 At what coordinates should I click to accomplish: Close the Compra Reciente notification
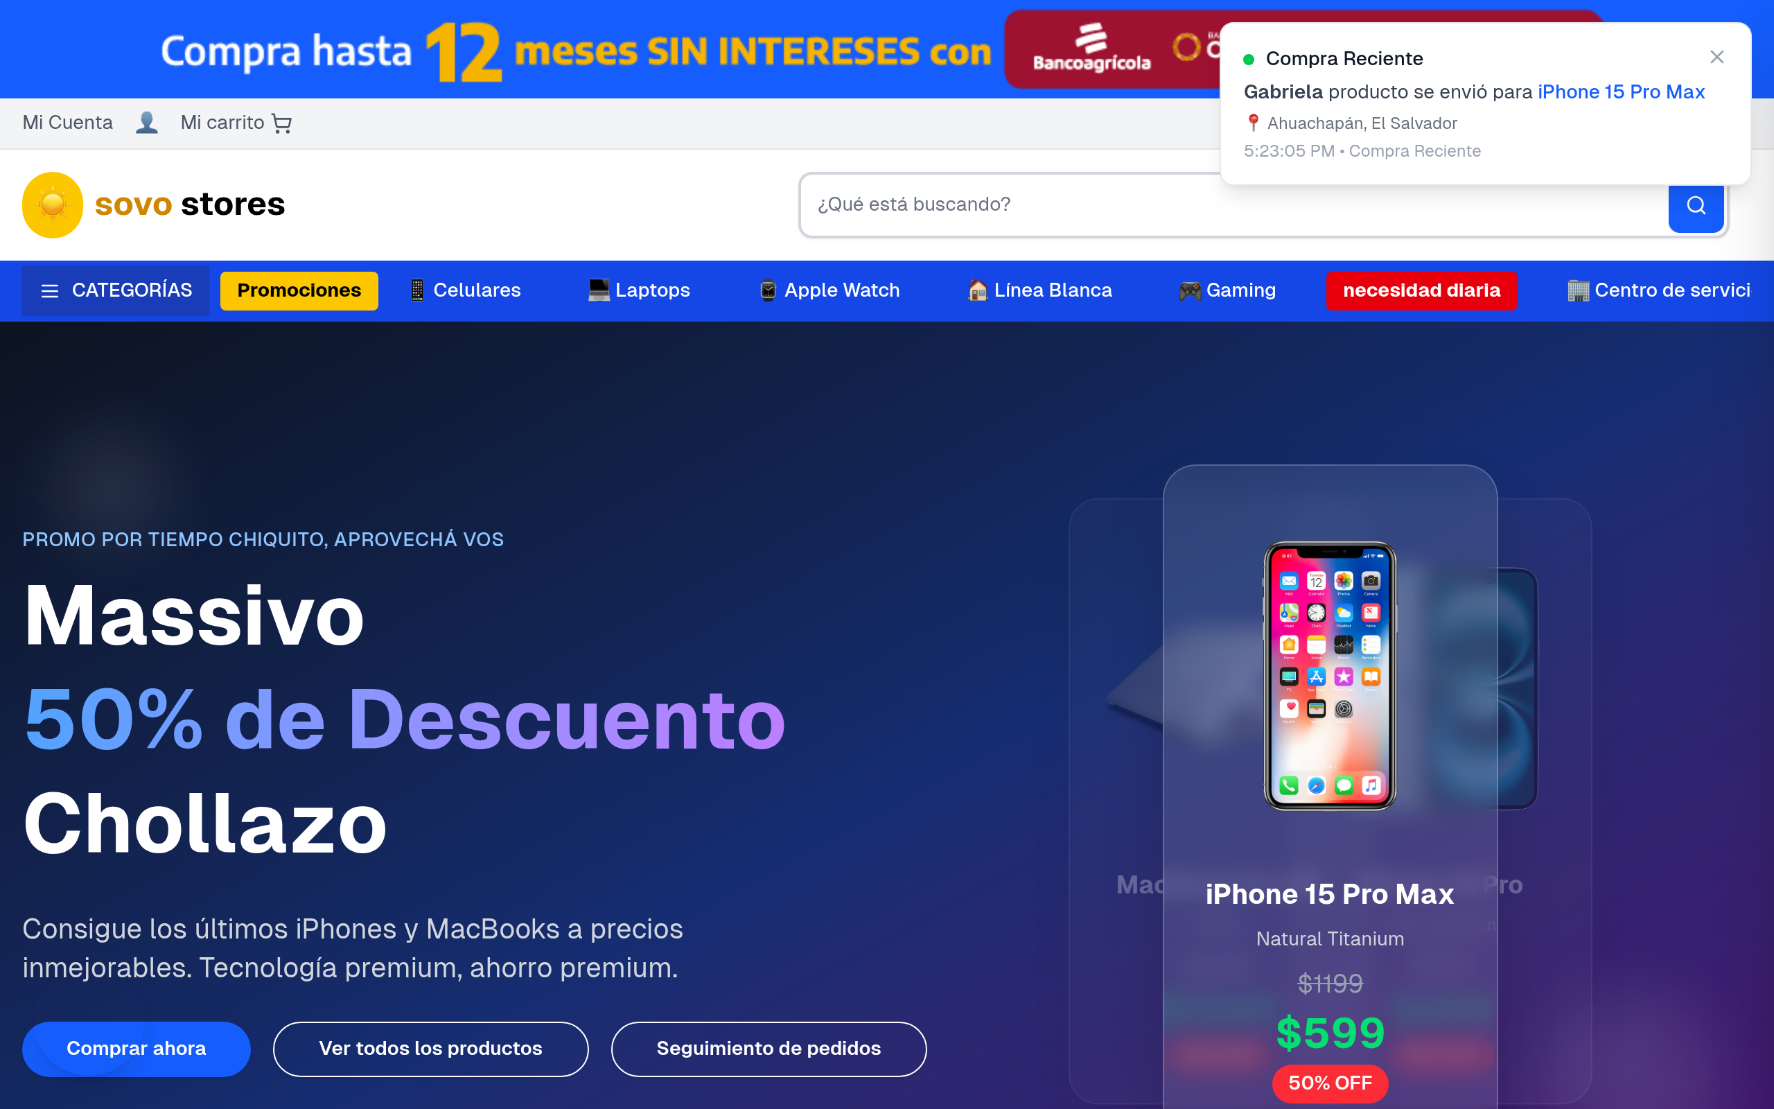(x=1716, y=58)
